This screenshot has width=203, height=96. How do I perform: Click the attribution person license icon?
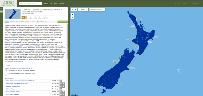6,74
